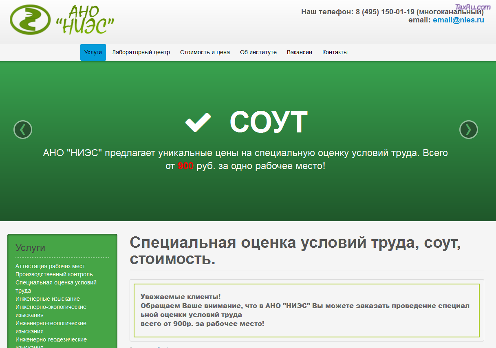This screenshot has width=496, height=348.
Task: Click the previous slide arrow on carousel
Action: tap(22, 130)
